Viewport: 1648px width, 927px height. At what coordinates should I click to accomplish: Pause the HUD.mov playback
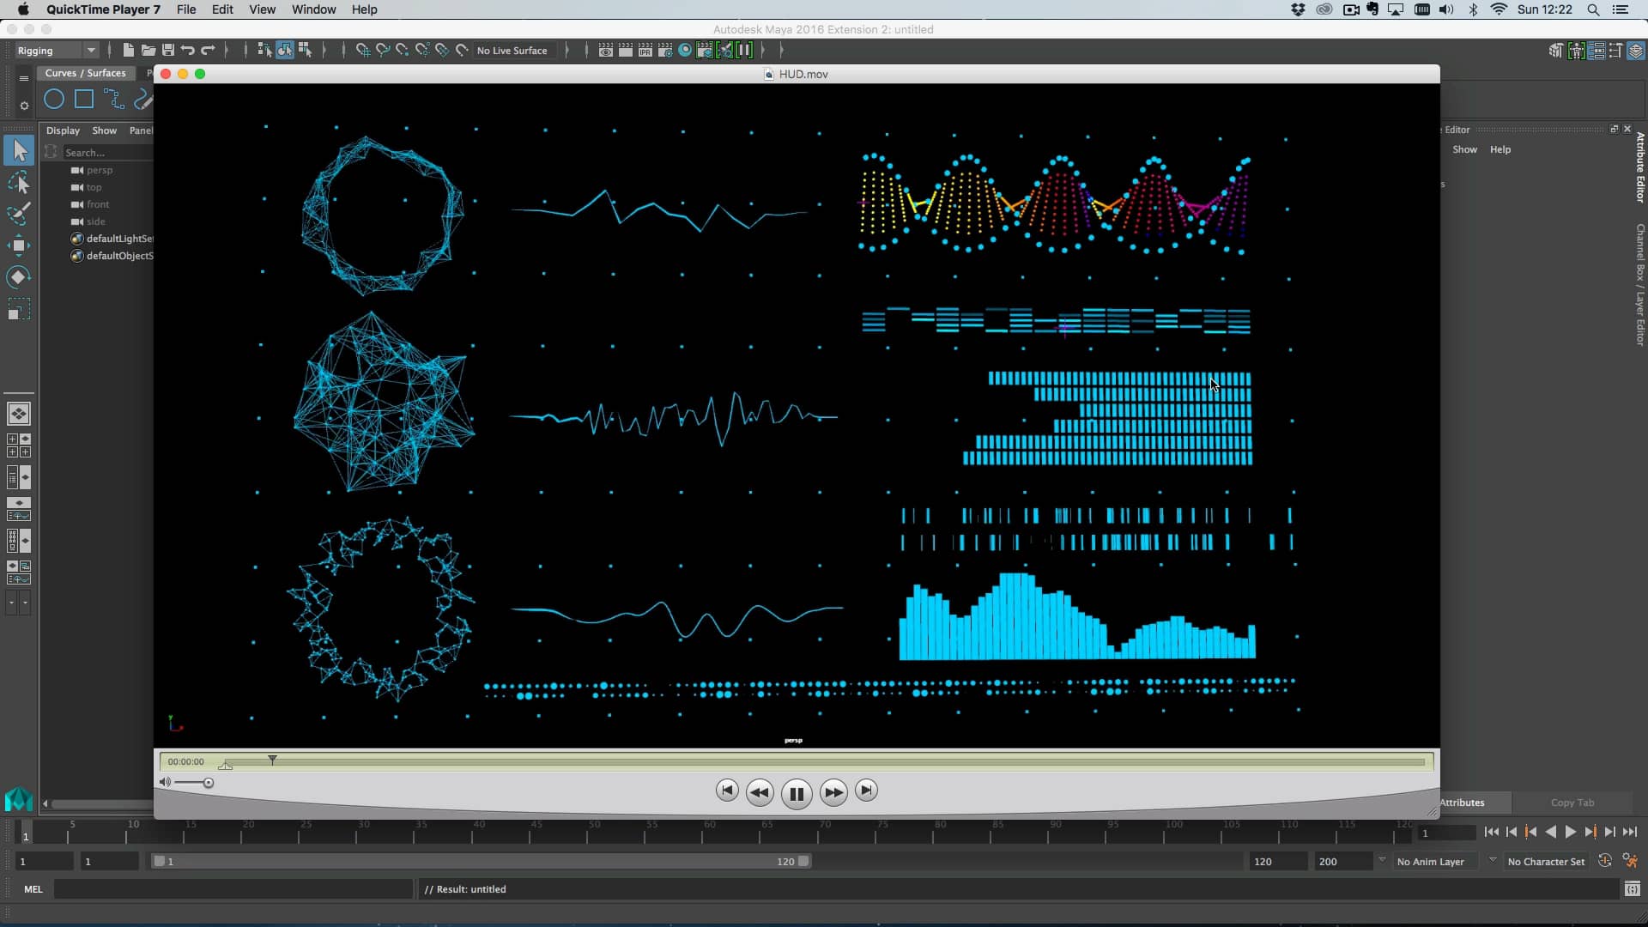796,793
